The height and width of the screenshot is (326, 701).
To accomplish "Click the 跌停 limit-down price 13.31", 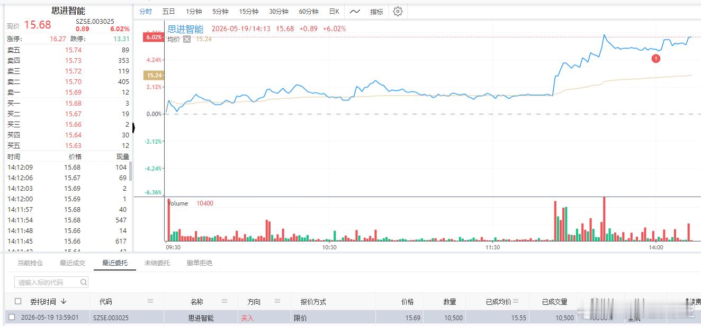I will pos(121,39).
